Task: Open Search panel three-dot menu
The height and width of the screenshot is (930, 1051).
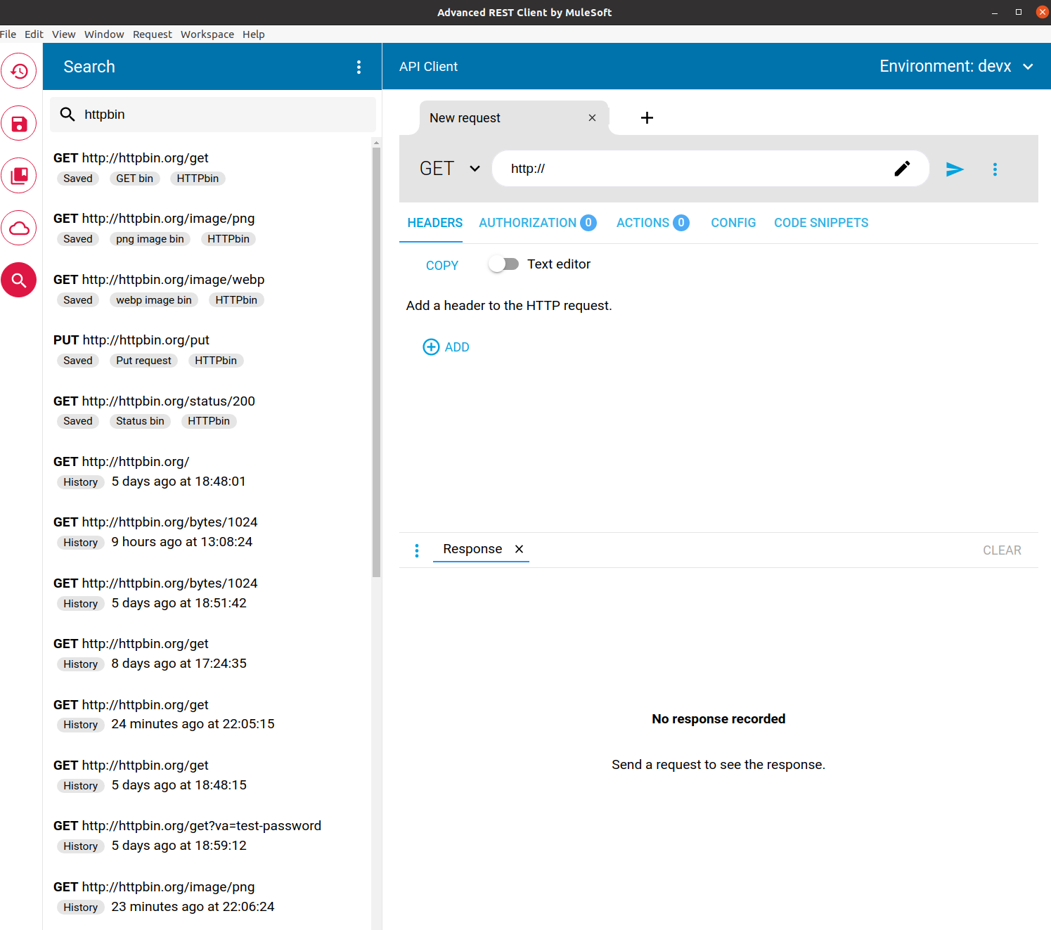Action: tap(359, 67)
